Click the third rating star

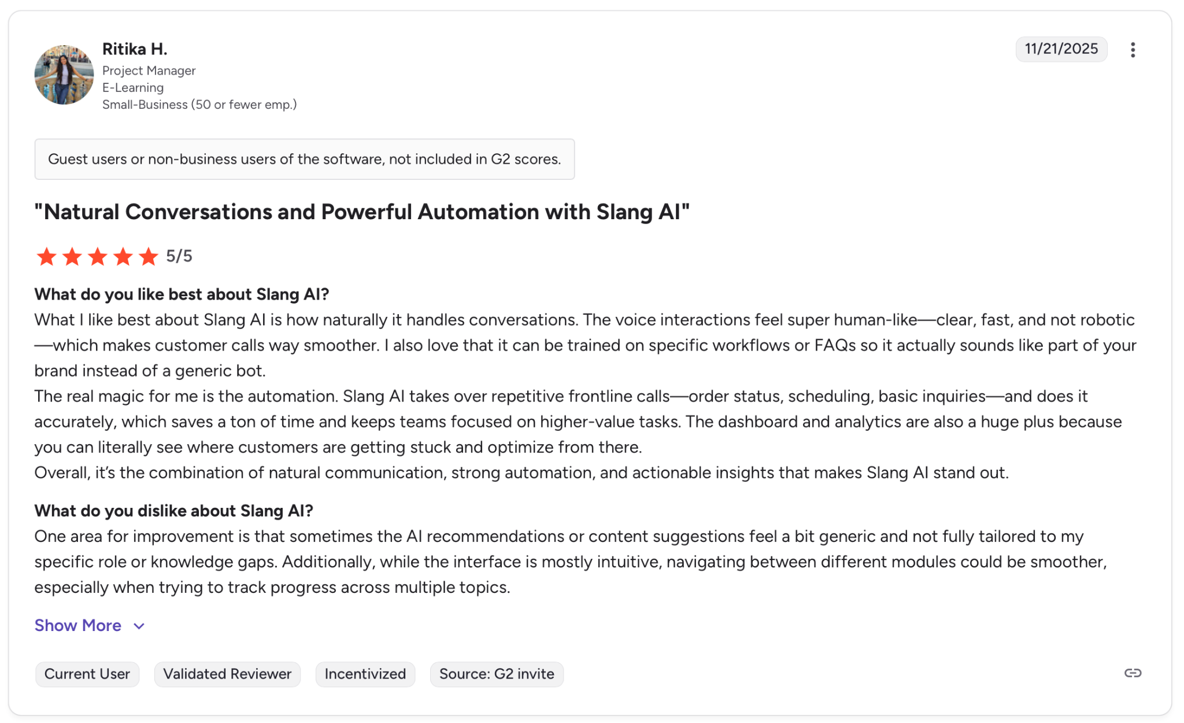[97, 256]
